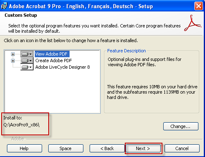
Task: Select the View Adobe PDF feature
Action: click(x=52, y=54)
